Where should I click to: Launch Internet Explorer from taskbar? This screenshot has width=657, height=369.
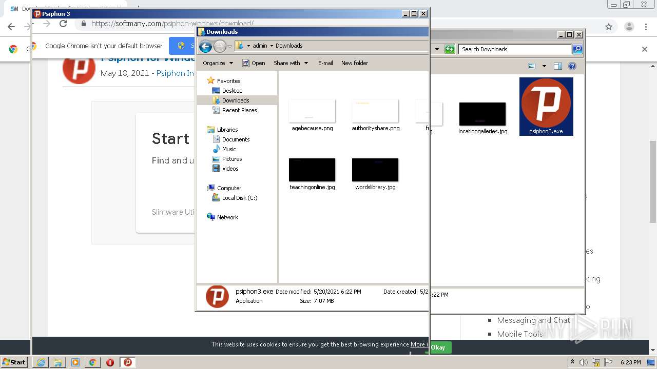pos(40,362)
